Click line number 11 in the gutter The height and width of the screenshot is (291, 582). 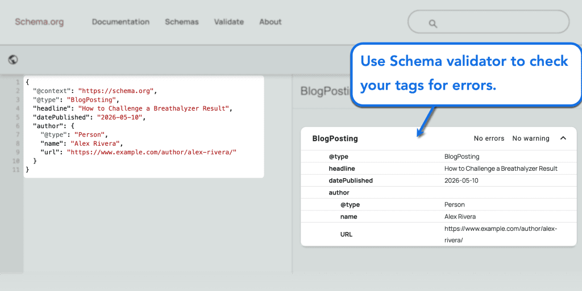[15, 170]
